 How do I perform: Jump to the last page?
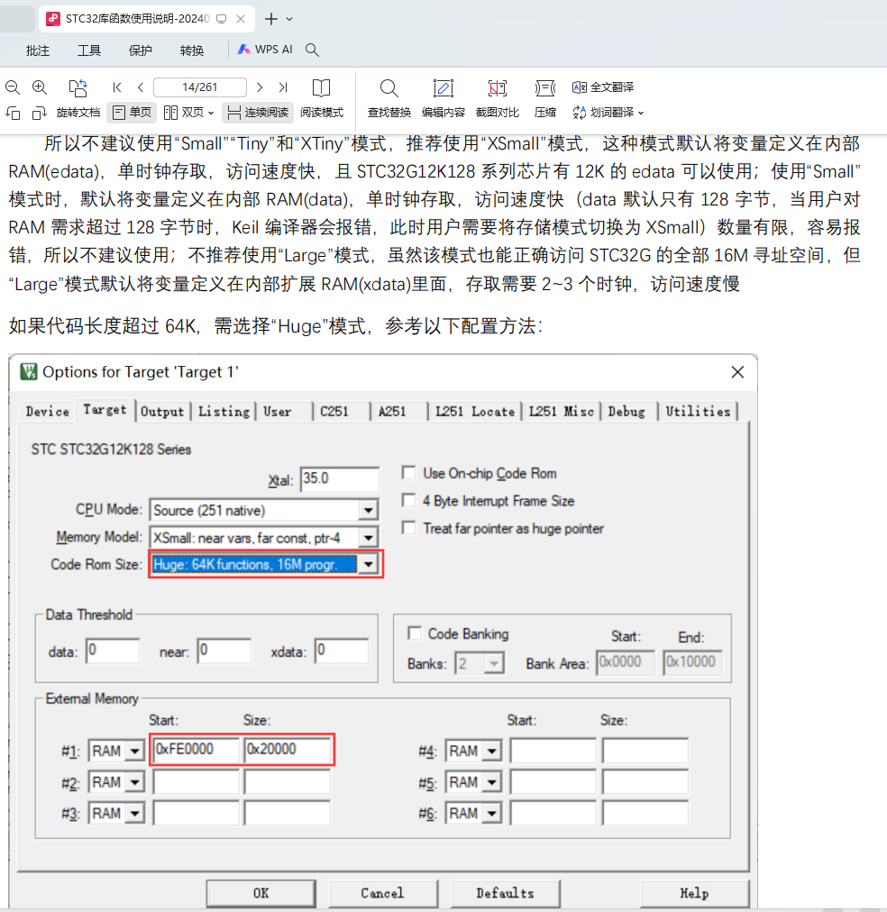click(x=283, y=87)
